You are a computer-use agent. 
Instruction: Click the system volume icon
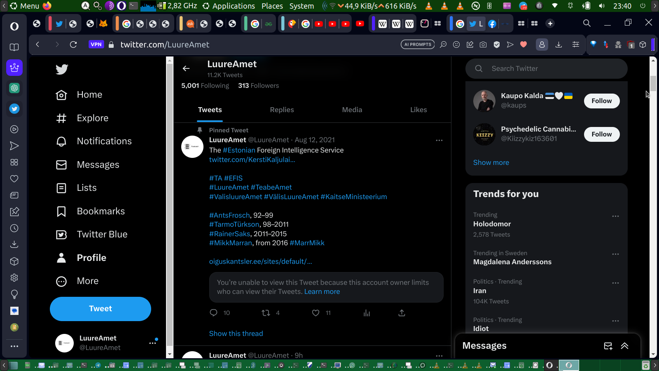coord(602,6)
